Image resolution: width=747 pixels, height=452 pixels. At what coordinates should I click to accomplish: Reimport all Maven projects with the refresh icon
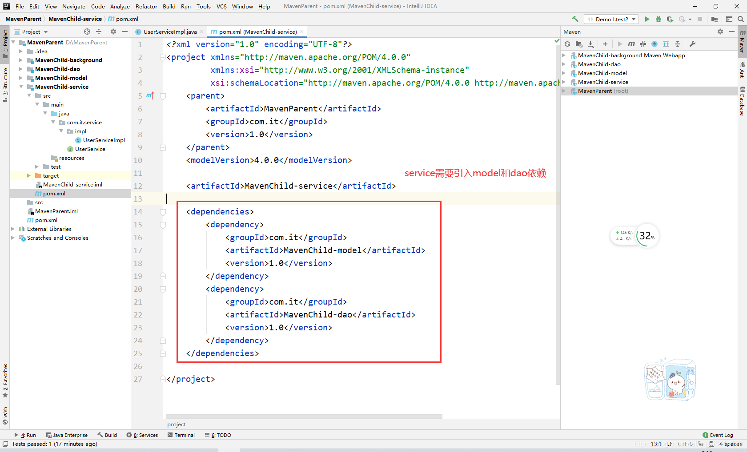click(x=567, y=44)
